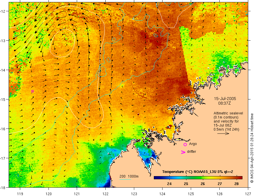Click the 'Argo' legend label
Image resolution: width=254 pixels, height=196 pixels.
click(193, 144)
